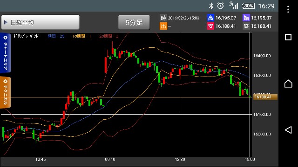
Task: Open the チャートエリア side tab
Action: [x=5, y=53]
